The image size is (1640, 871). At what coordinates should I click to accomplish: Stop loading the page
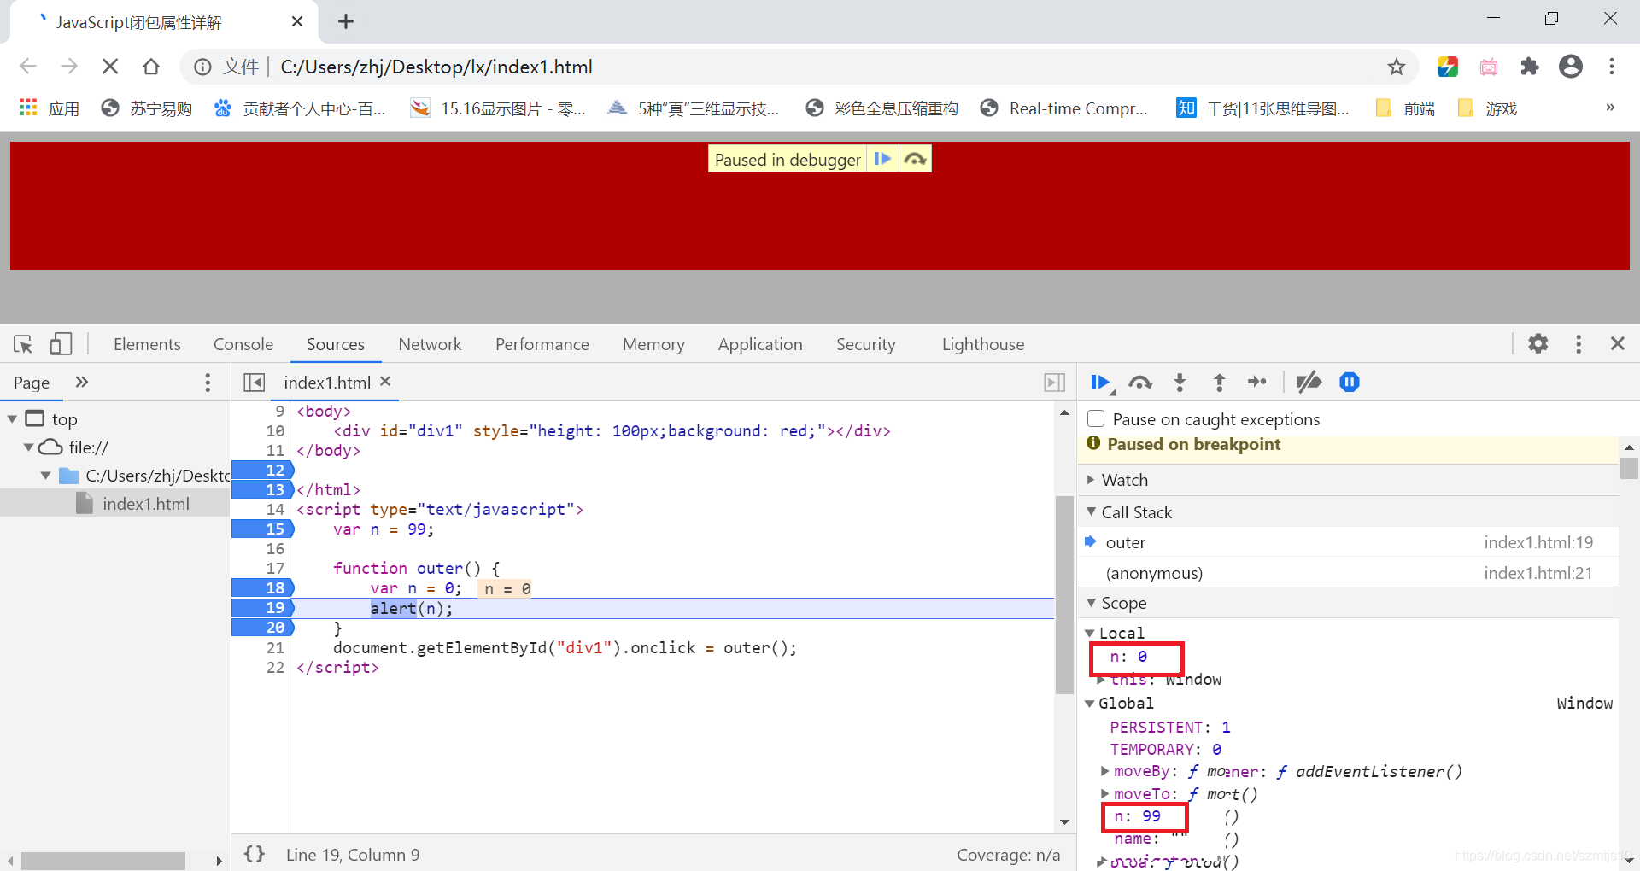(x=110, y=67)
